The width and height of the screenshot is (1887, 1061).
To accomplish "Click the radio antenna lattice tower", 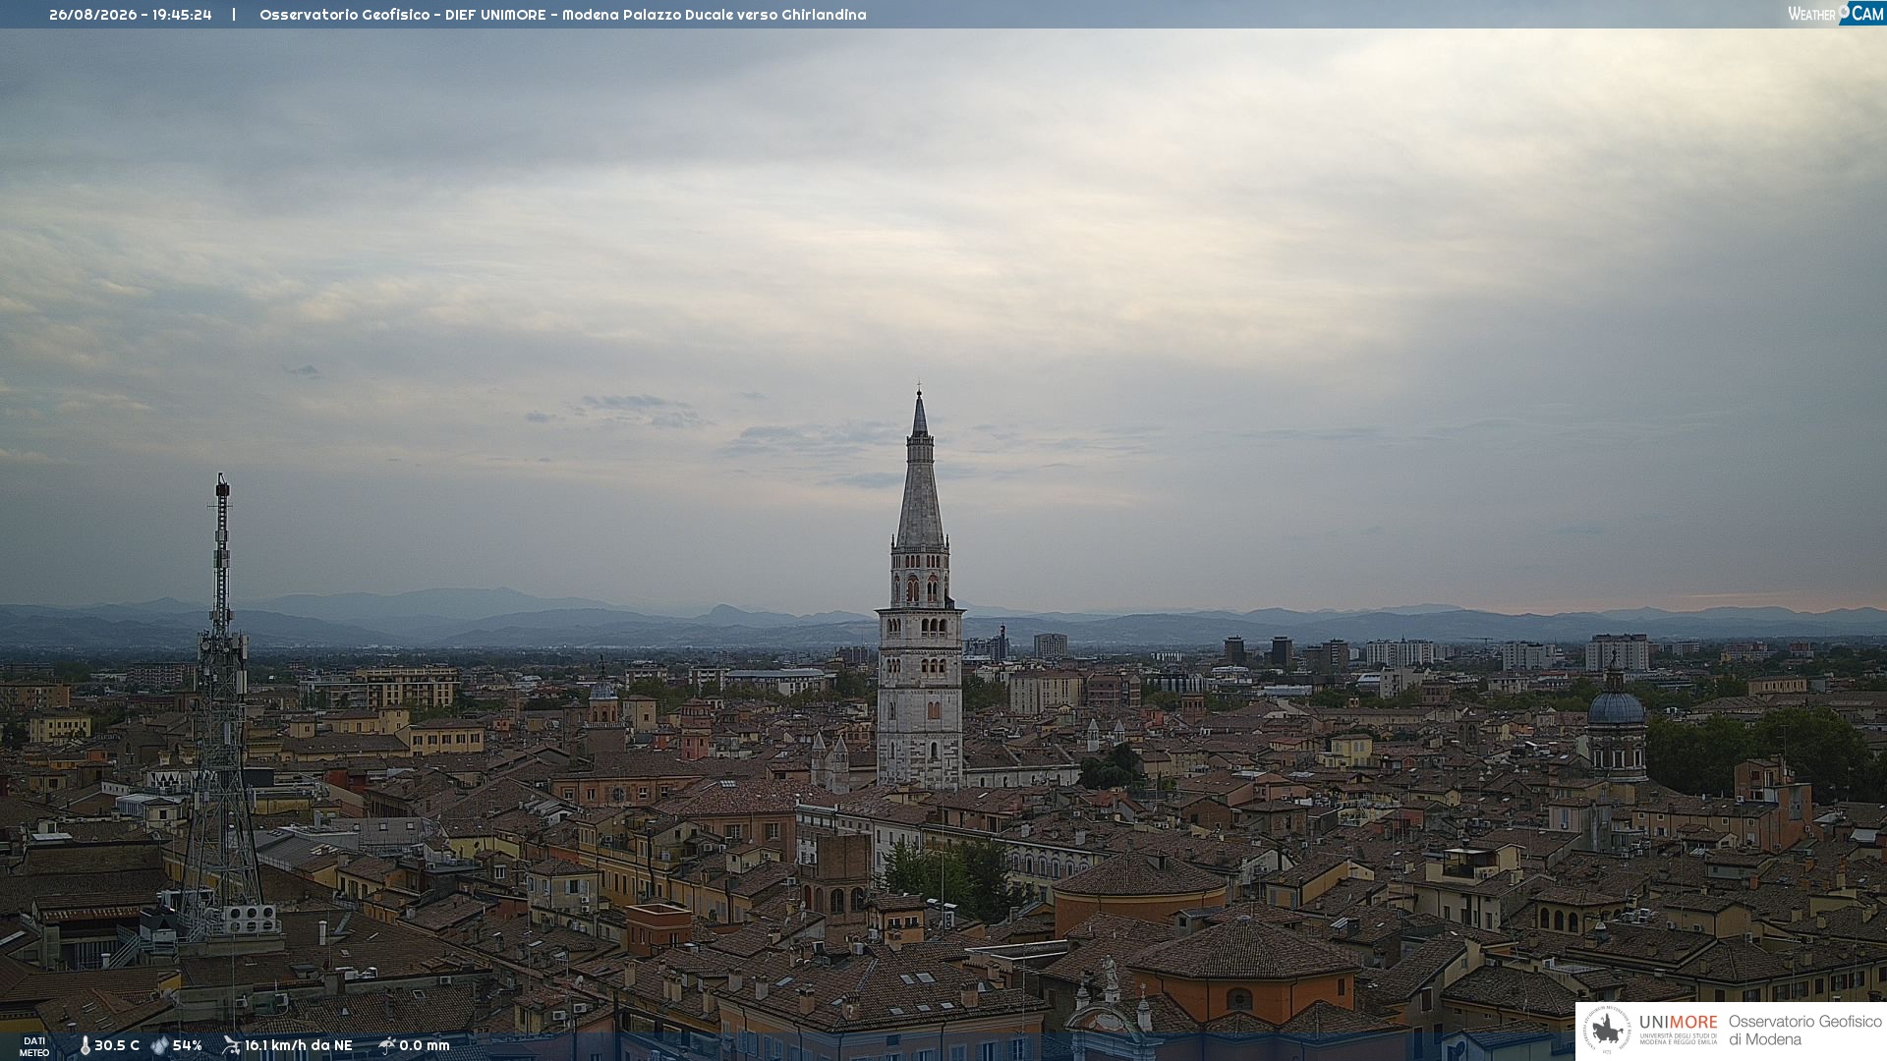I will [221, 707].
